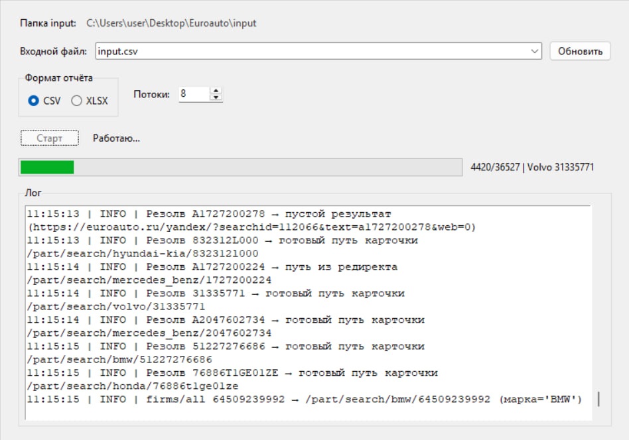The image size is (629, 440).
Task: Click the log line Резолв 51227276686
Action: pos(226,346)
